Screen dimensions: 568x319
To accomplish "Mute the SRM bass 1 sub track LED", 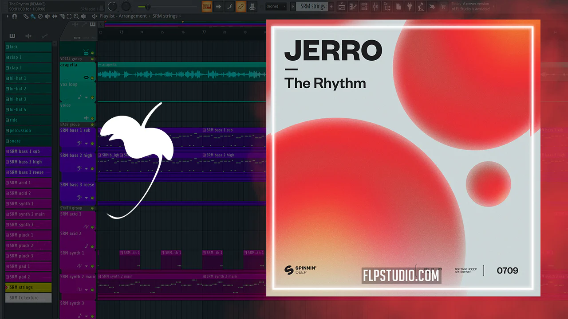I will click(x=92, y=144).
